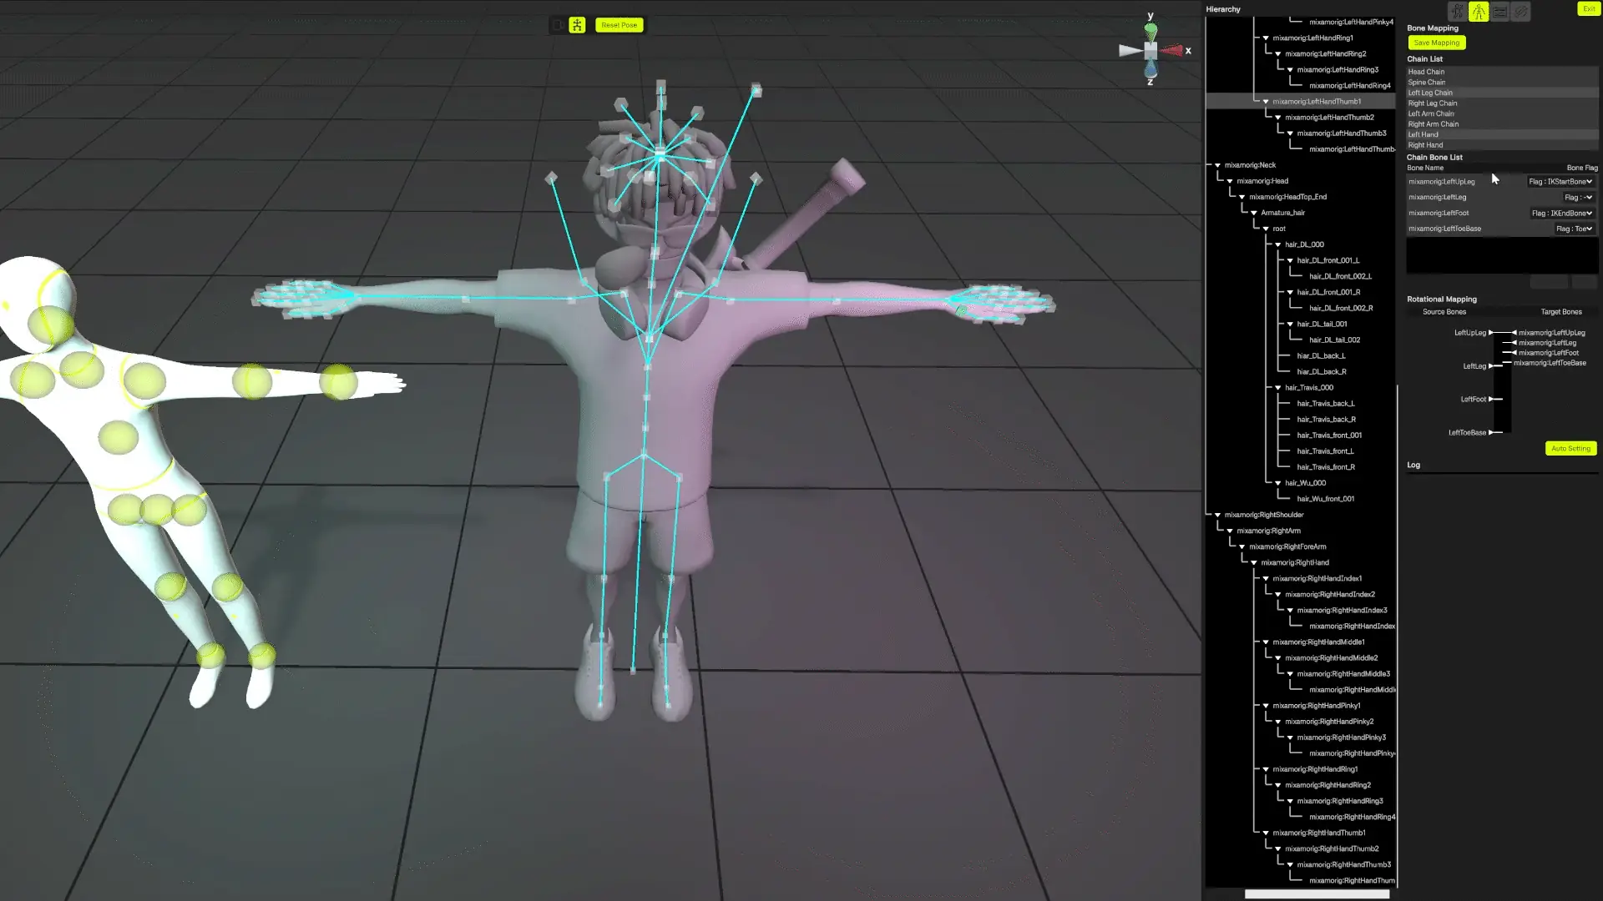Collapse the hair_Travis_000 hierarchy node
Image resolution: width=1603 pixels, height=901 pixels.
[1277, 387]
